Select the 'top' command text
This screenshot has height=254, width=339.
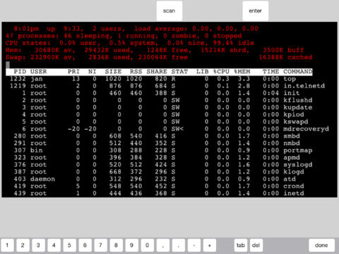tap(290, 79)
